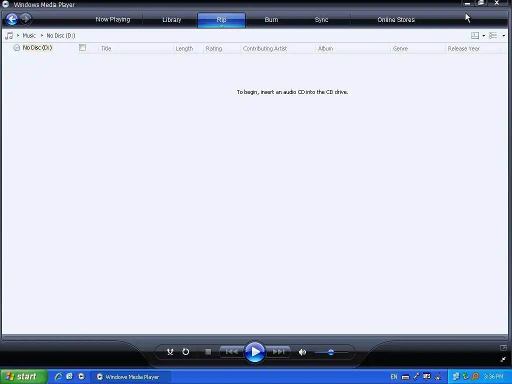The width and height of the screenshot is (512, 384).
Task: Select No Disc (D:) in the navigation pane
Action: pos(37,47)
